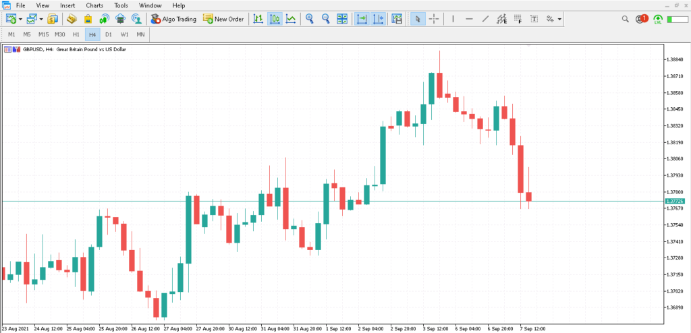Switch chart to candlesticks type
Image resolution: width=691 pixels, height=333 pixels.
pos(275,19)
